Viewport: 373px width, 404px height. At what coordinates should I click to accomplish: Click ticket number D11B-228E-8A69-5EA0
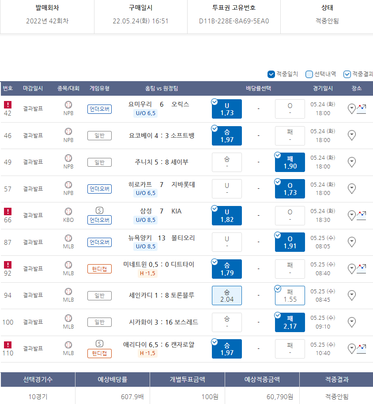tap(234, 21)
